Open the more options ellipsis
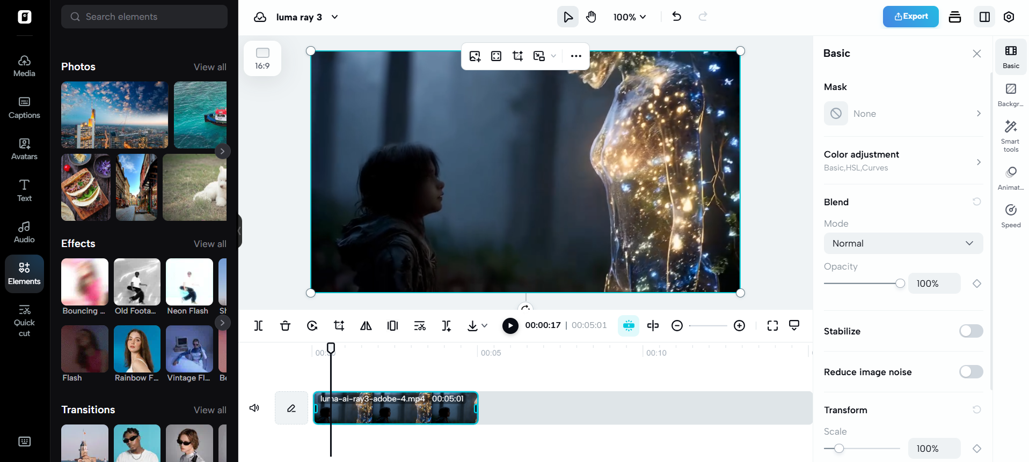Image resolution: width=1029 pixels, height=462 pixels. point(576,56)
